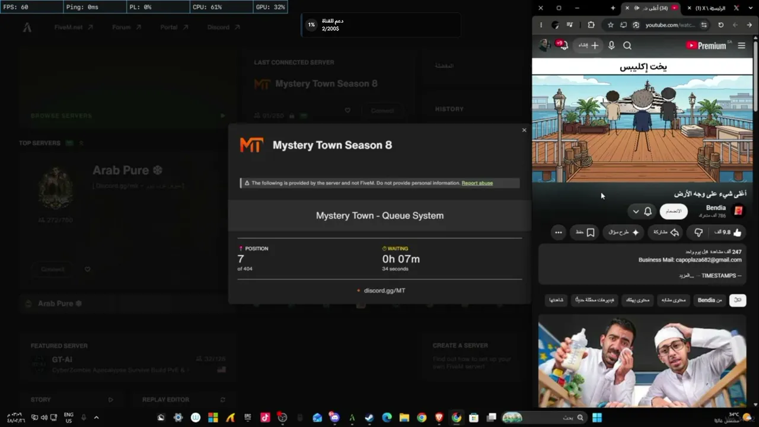Click the white Join channel button

(x=674, y=211)
